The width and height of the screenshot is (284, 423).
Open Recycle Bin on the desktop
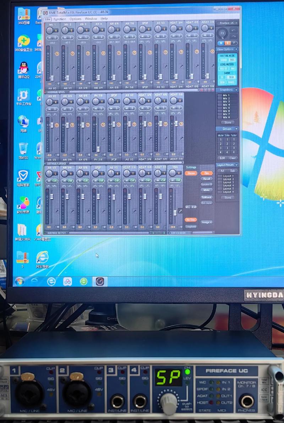click(x=23, y=148)
